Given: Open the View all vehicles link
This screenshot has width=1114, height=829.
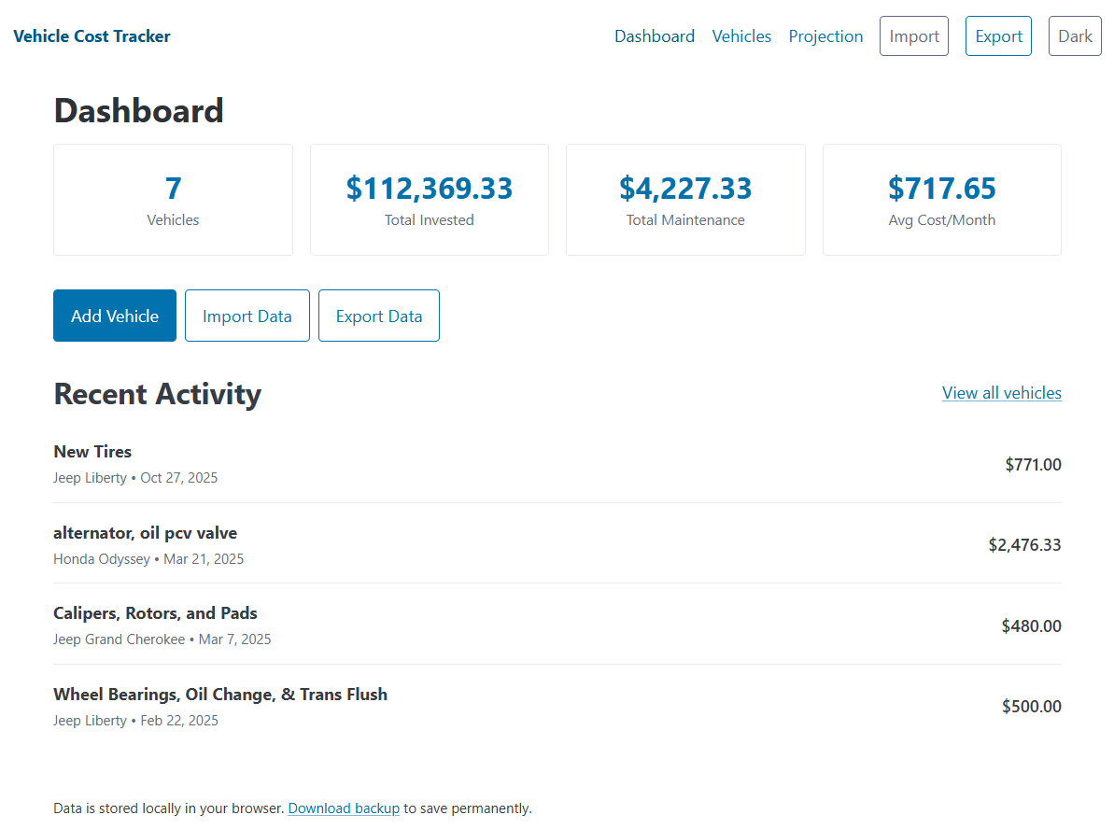Looking at the screenshot, I should point(1001,393).
